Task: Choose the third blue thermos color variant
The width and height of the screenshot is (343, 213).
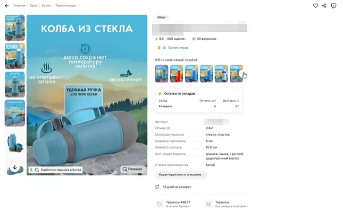Action: 191,74
